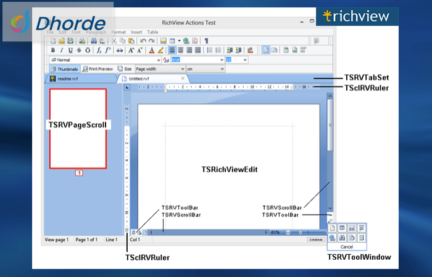Click the Decrease indent icon

(230, 50)
